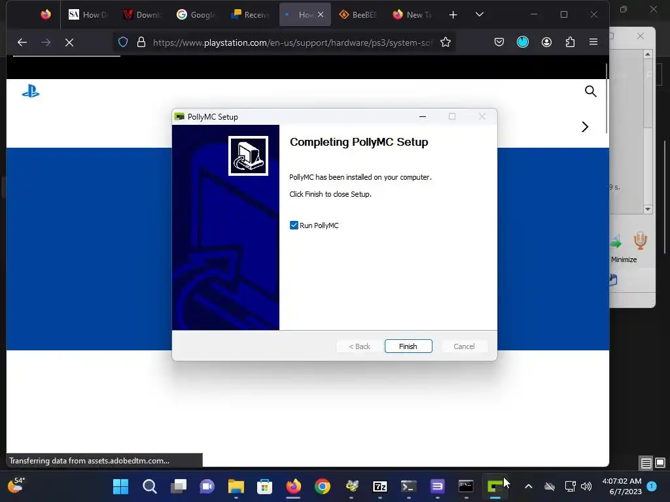The image size is (670, 502).
Task: Click the PlayStation logo on the page
Action: click(31, 92)
